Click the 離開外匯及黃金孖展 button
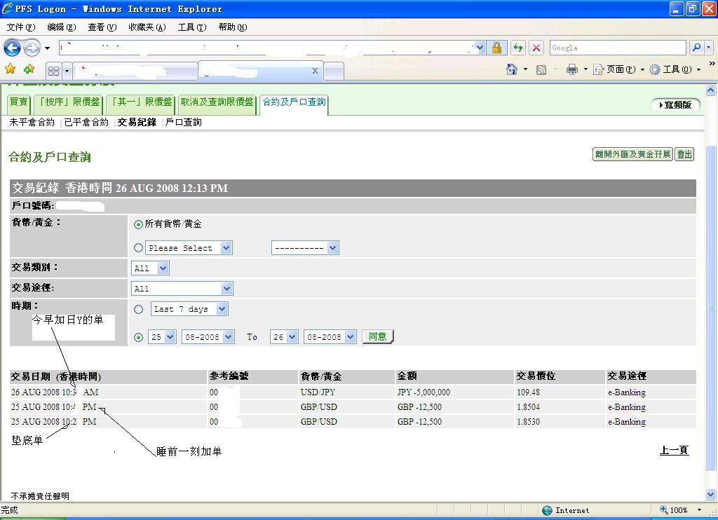The height and width of the screenshot is (520, 718). [x=632, y=154]
